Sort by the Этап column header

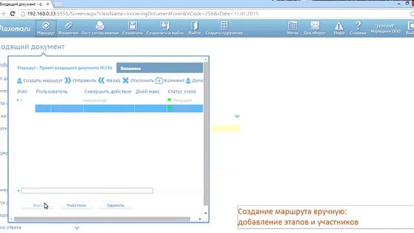[x=22, y=91]
